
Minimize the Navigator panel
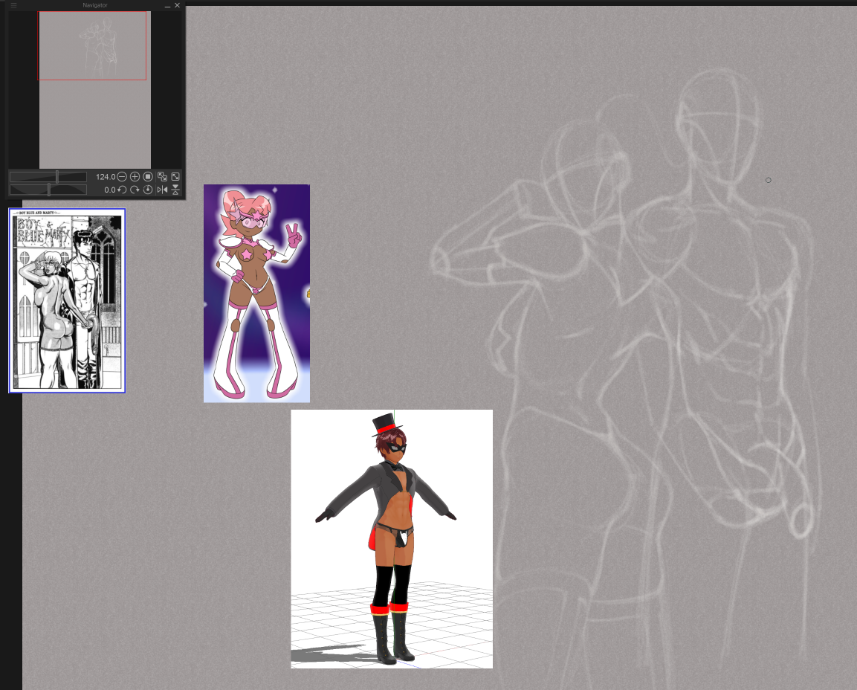[x=167, y=5]
